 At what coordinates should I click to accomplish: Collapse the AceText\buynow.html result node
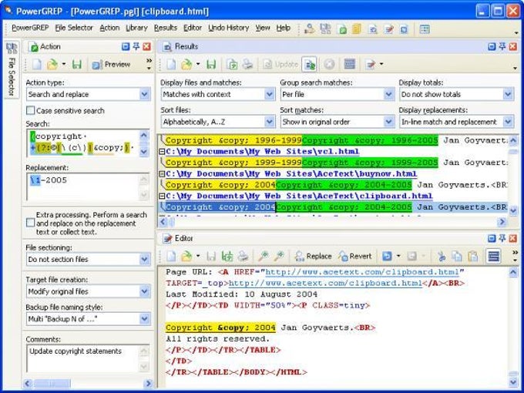tap(162, 174)
